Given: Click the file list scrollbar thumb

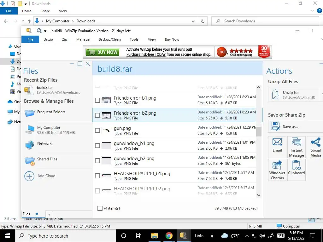Looking at the screenshot, I should [x=259, y=131].
